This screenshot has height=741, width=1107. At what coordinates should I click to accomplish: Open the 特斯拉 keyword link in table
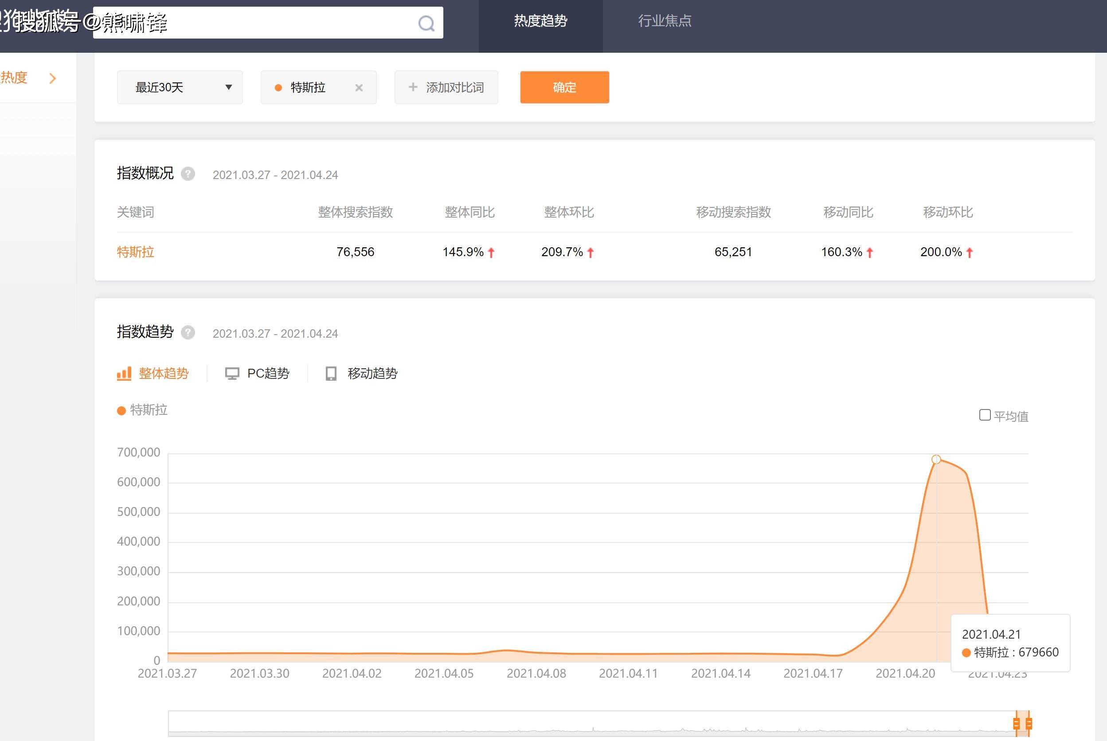135,252
